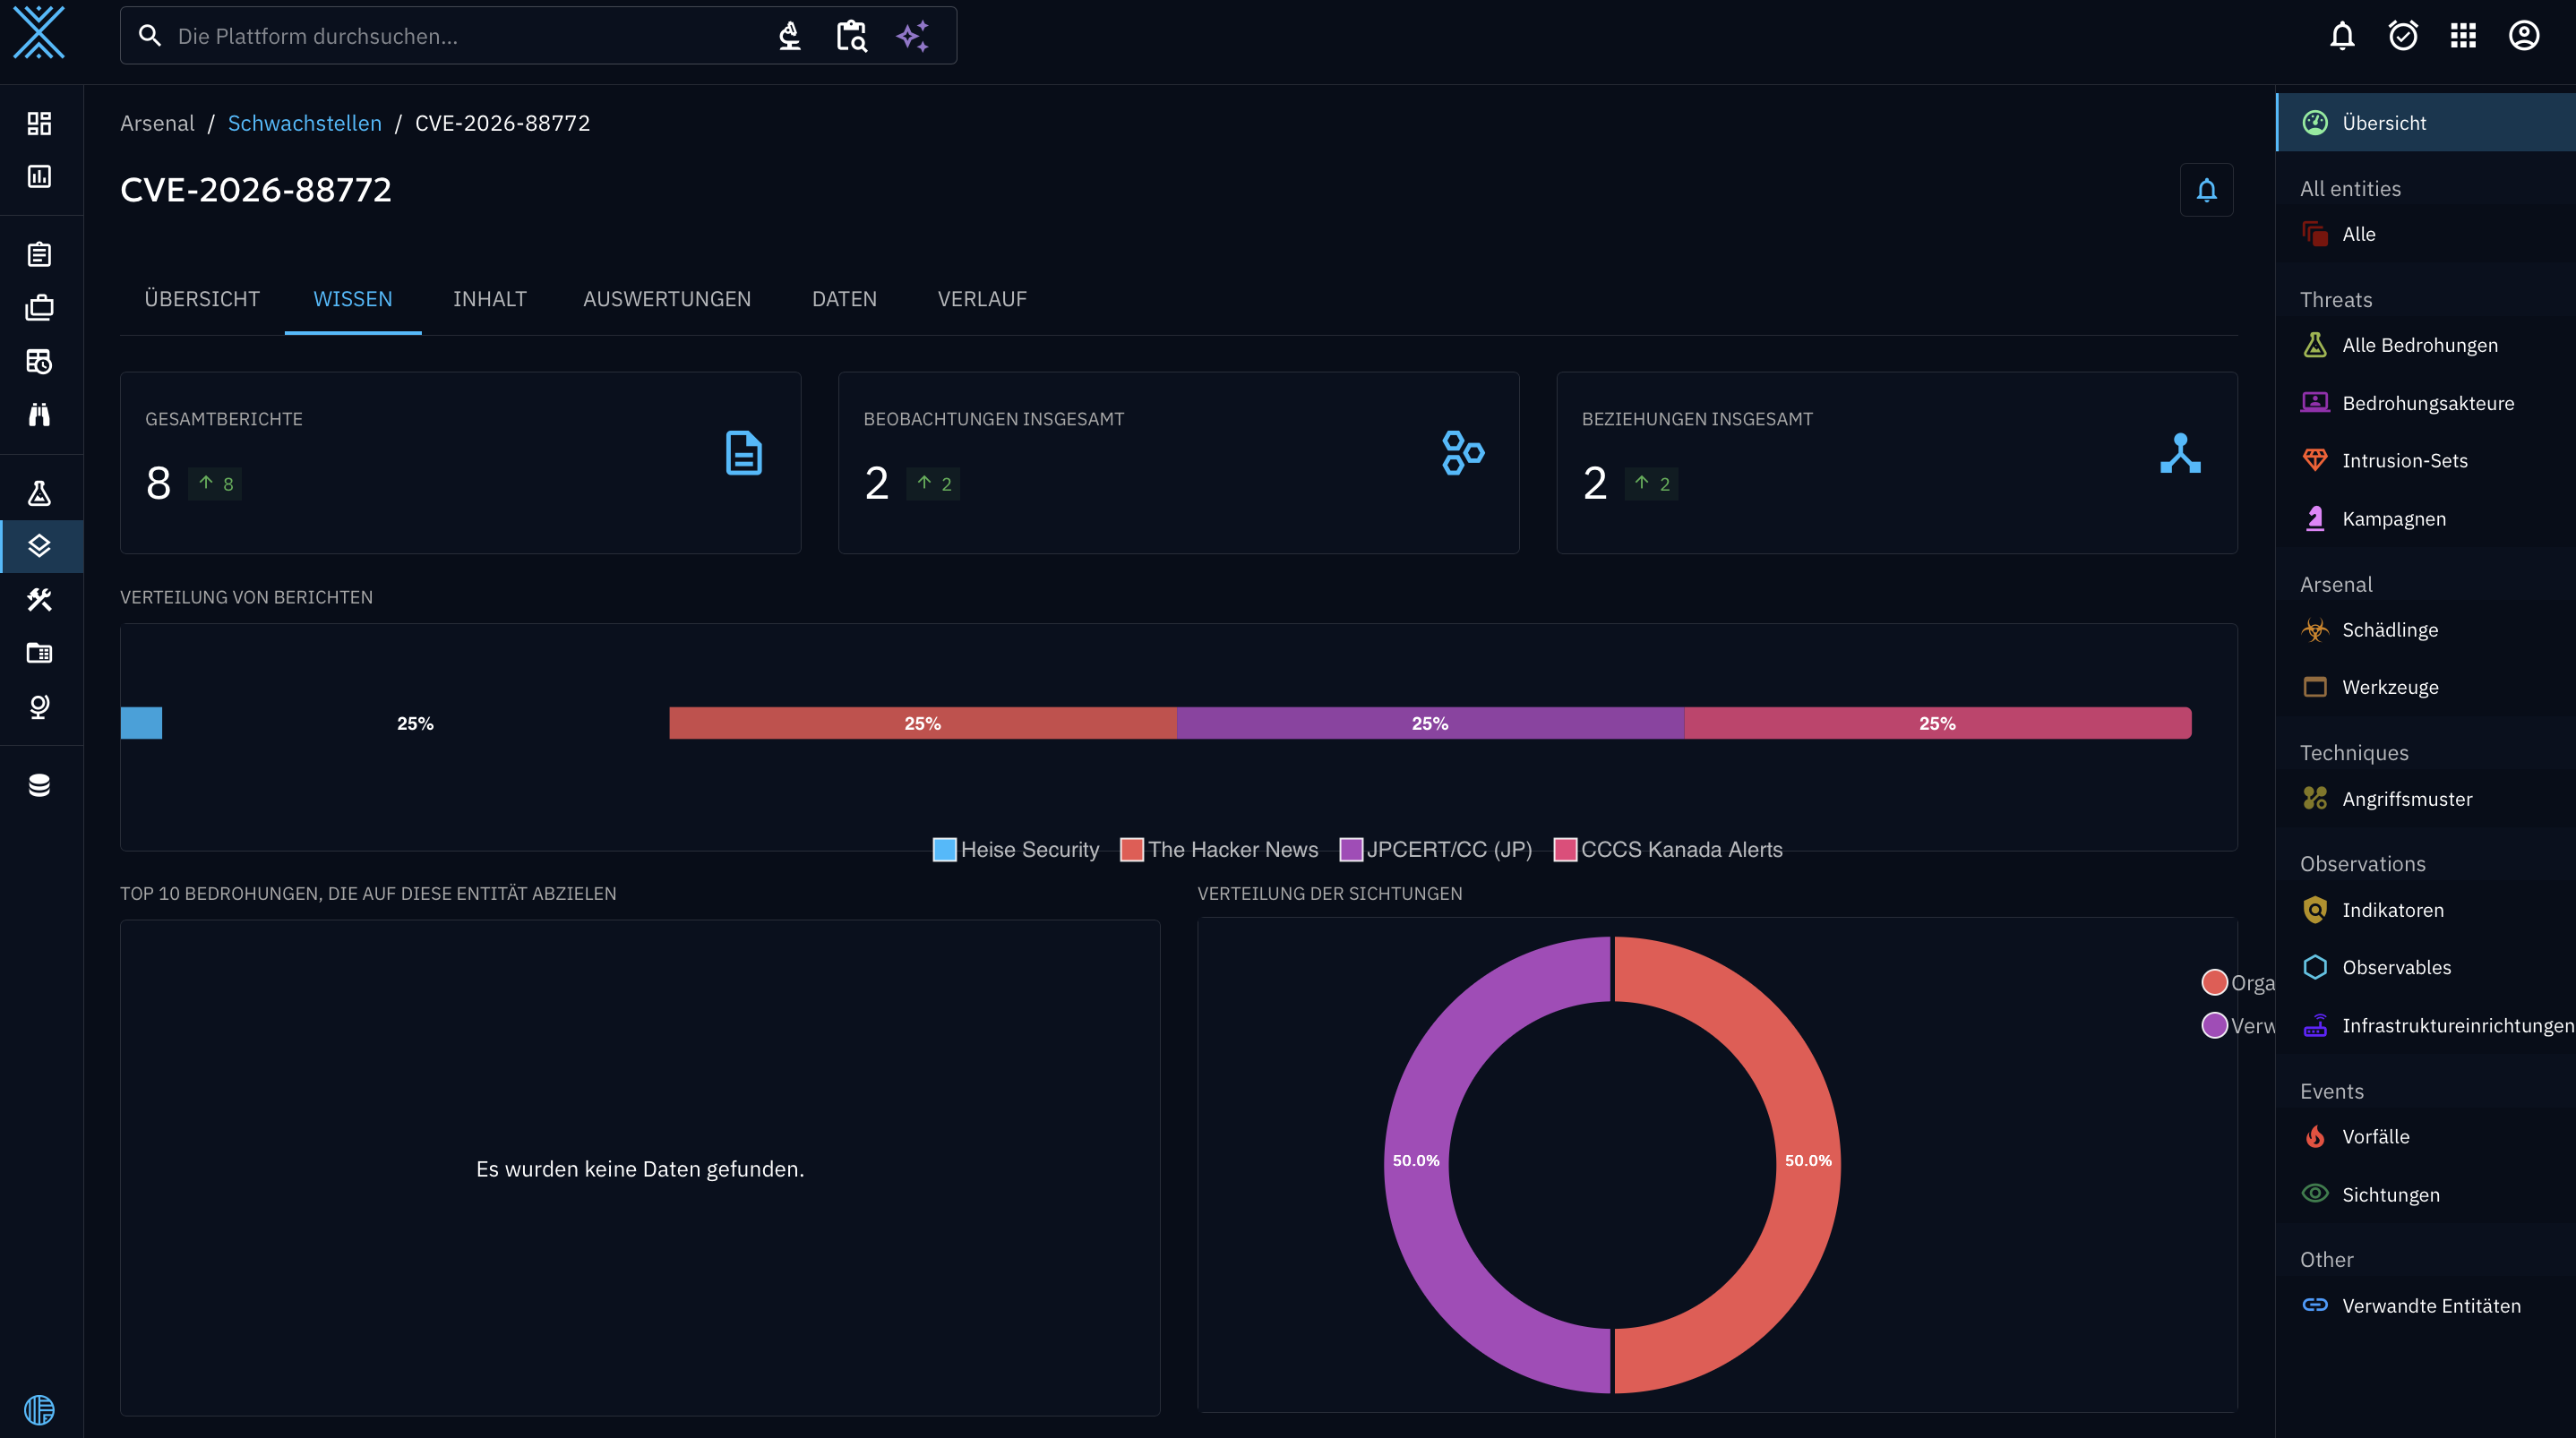This screenshot has width=2576, height=1438.
Task: Switch to the ÜBERSICHT tab
Action: click(x=202, y=299)
